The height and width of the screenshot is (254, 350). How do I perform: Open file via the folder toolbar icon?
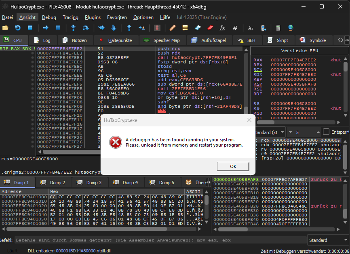tap(5, 28)
